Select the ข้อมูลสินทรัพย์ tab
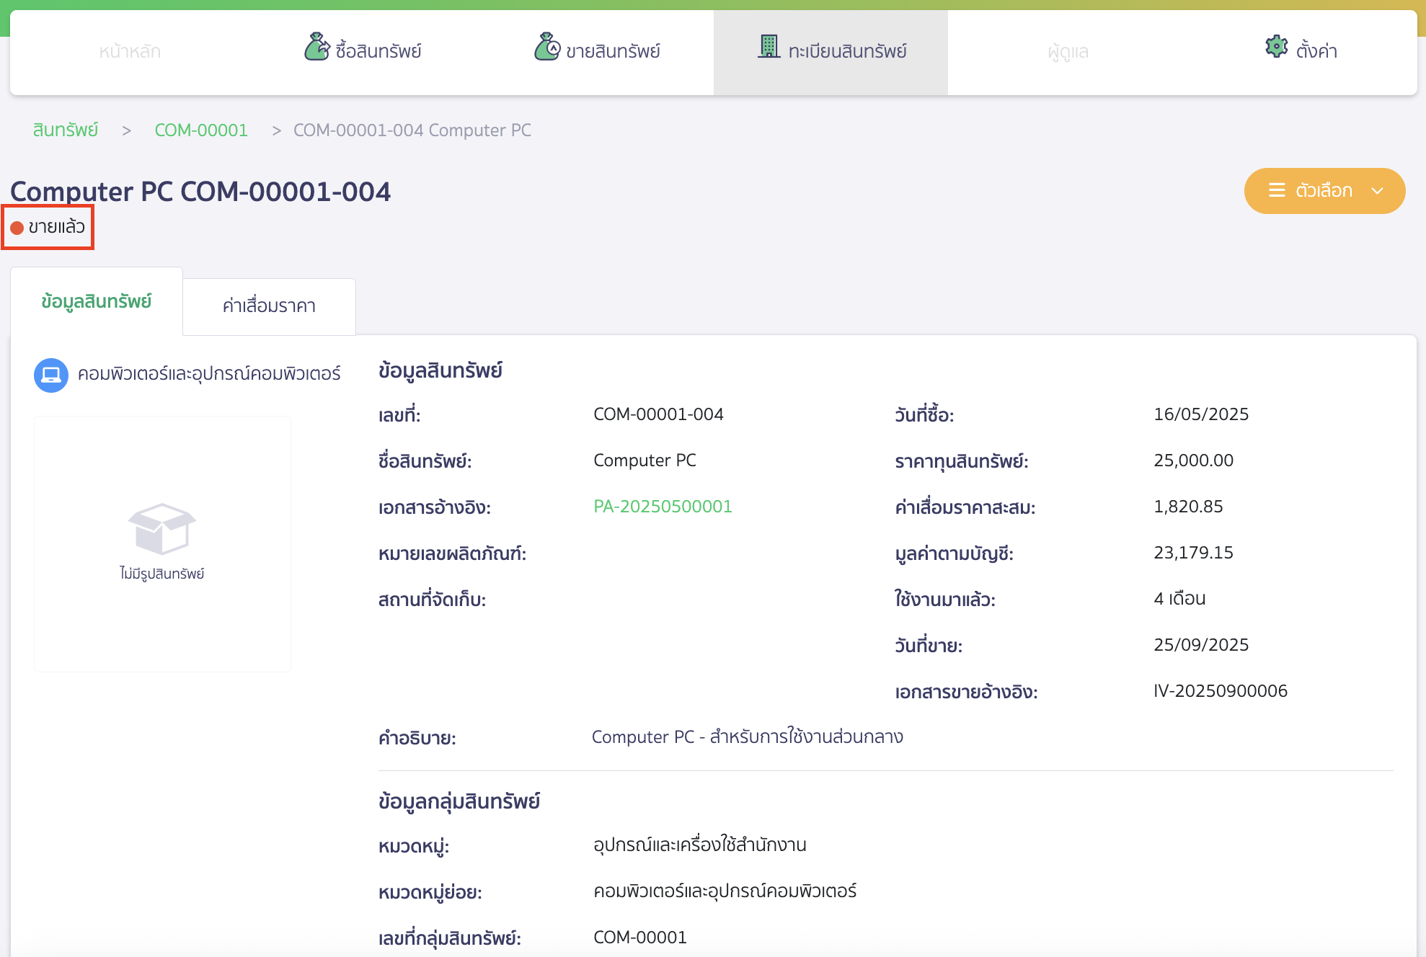1426x957 pixels. (97, 302)
